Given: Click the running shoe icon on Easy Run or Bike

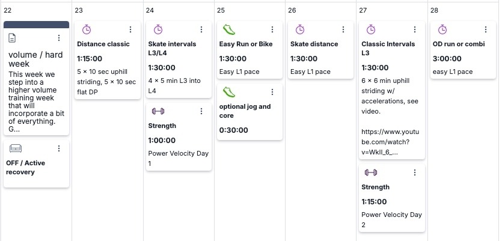Looking at the screenshot, I should click(228, 29).
